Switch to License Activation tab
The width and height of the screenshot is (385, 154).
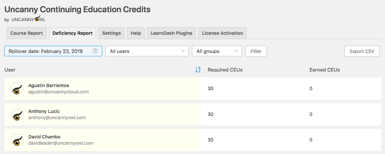pos(222,33)
